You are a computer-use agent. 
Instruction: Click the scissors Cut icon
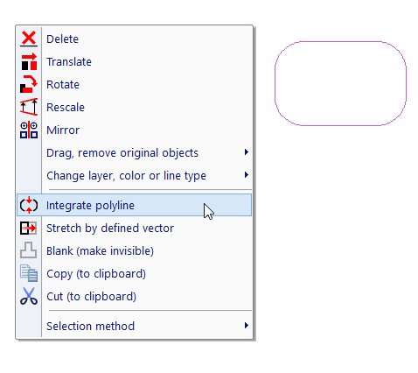tap(29, 296)
